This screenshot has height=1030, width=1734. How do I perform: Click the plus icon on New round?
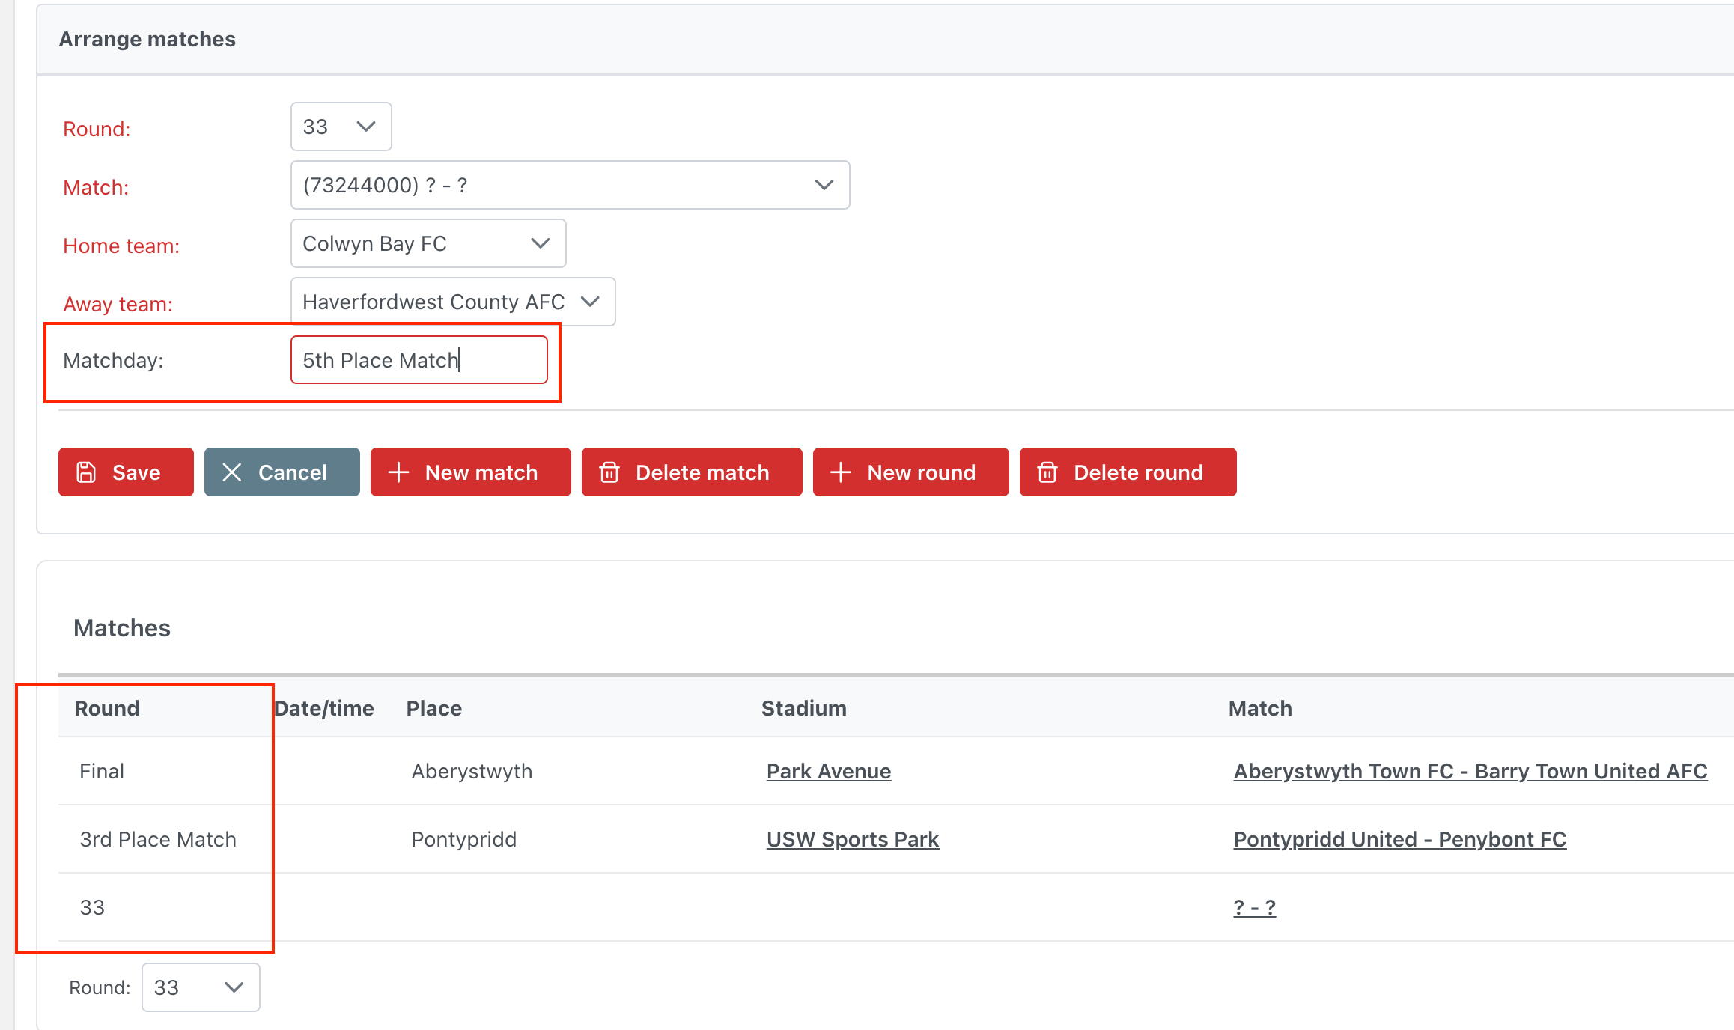click(x=841, y=472)
